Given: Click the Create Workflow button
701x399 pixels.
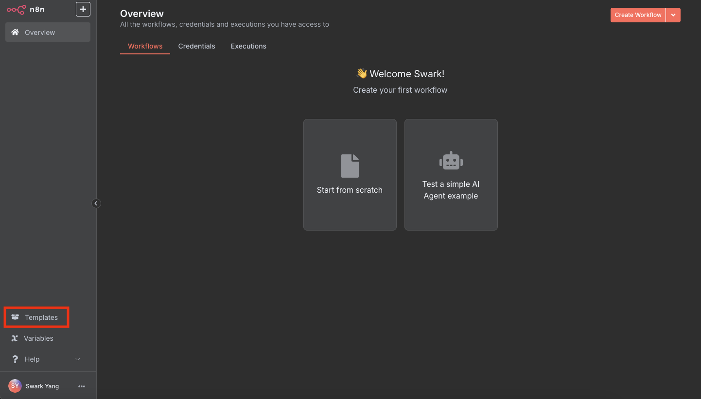Looking at the screenshot, I should [x=638, y=15].
